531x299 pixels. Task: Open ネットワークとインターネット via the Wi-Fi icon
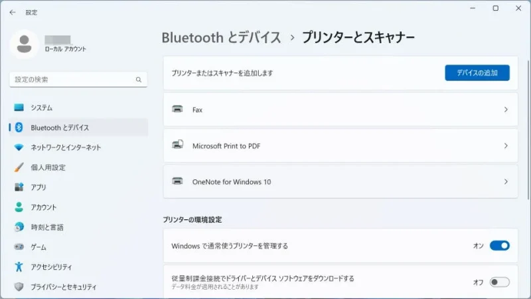click(x=19, y=148)
